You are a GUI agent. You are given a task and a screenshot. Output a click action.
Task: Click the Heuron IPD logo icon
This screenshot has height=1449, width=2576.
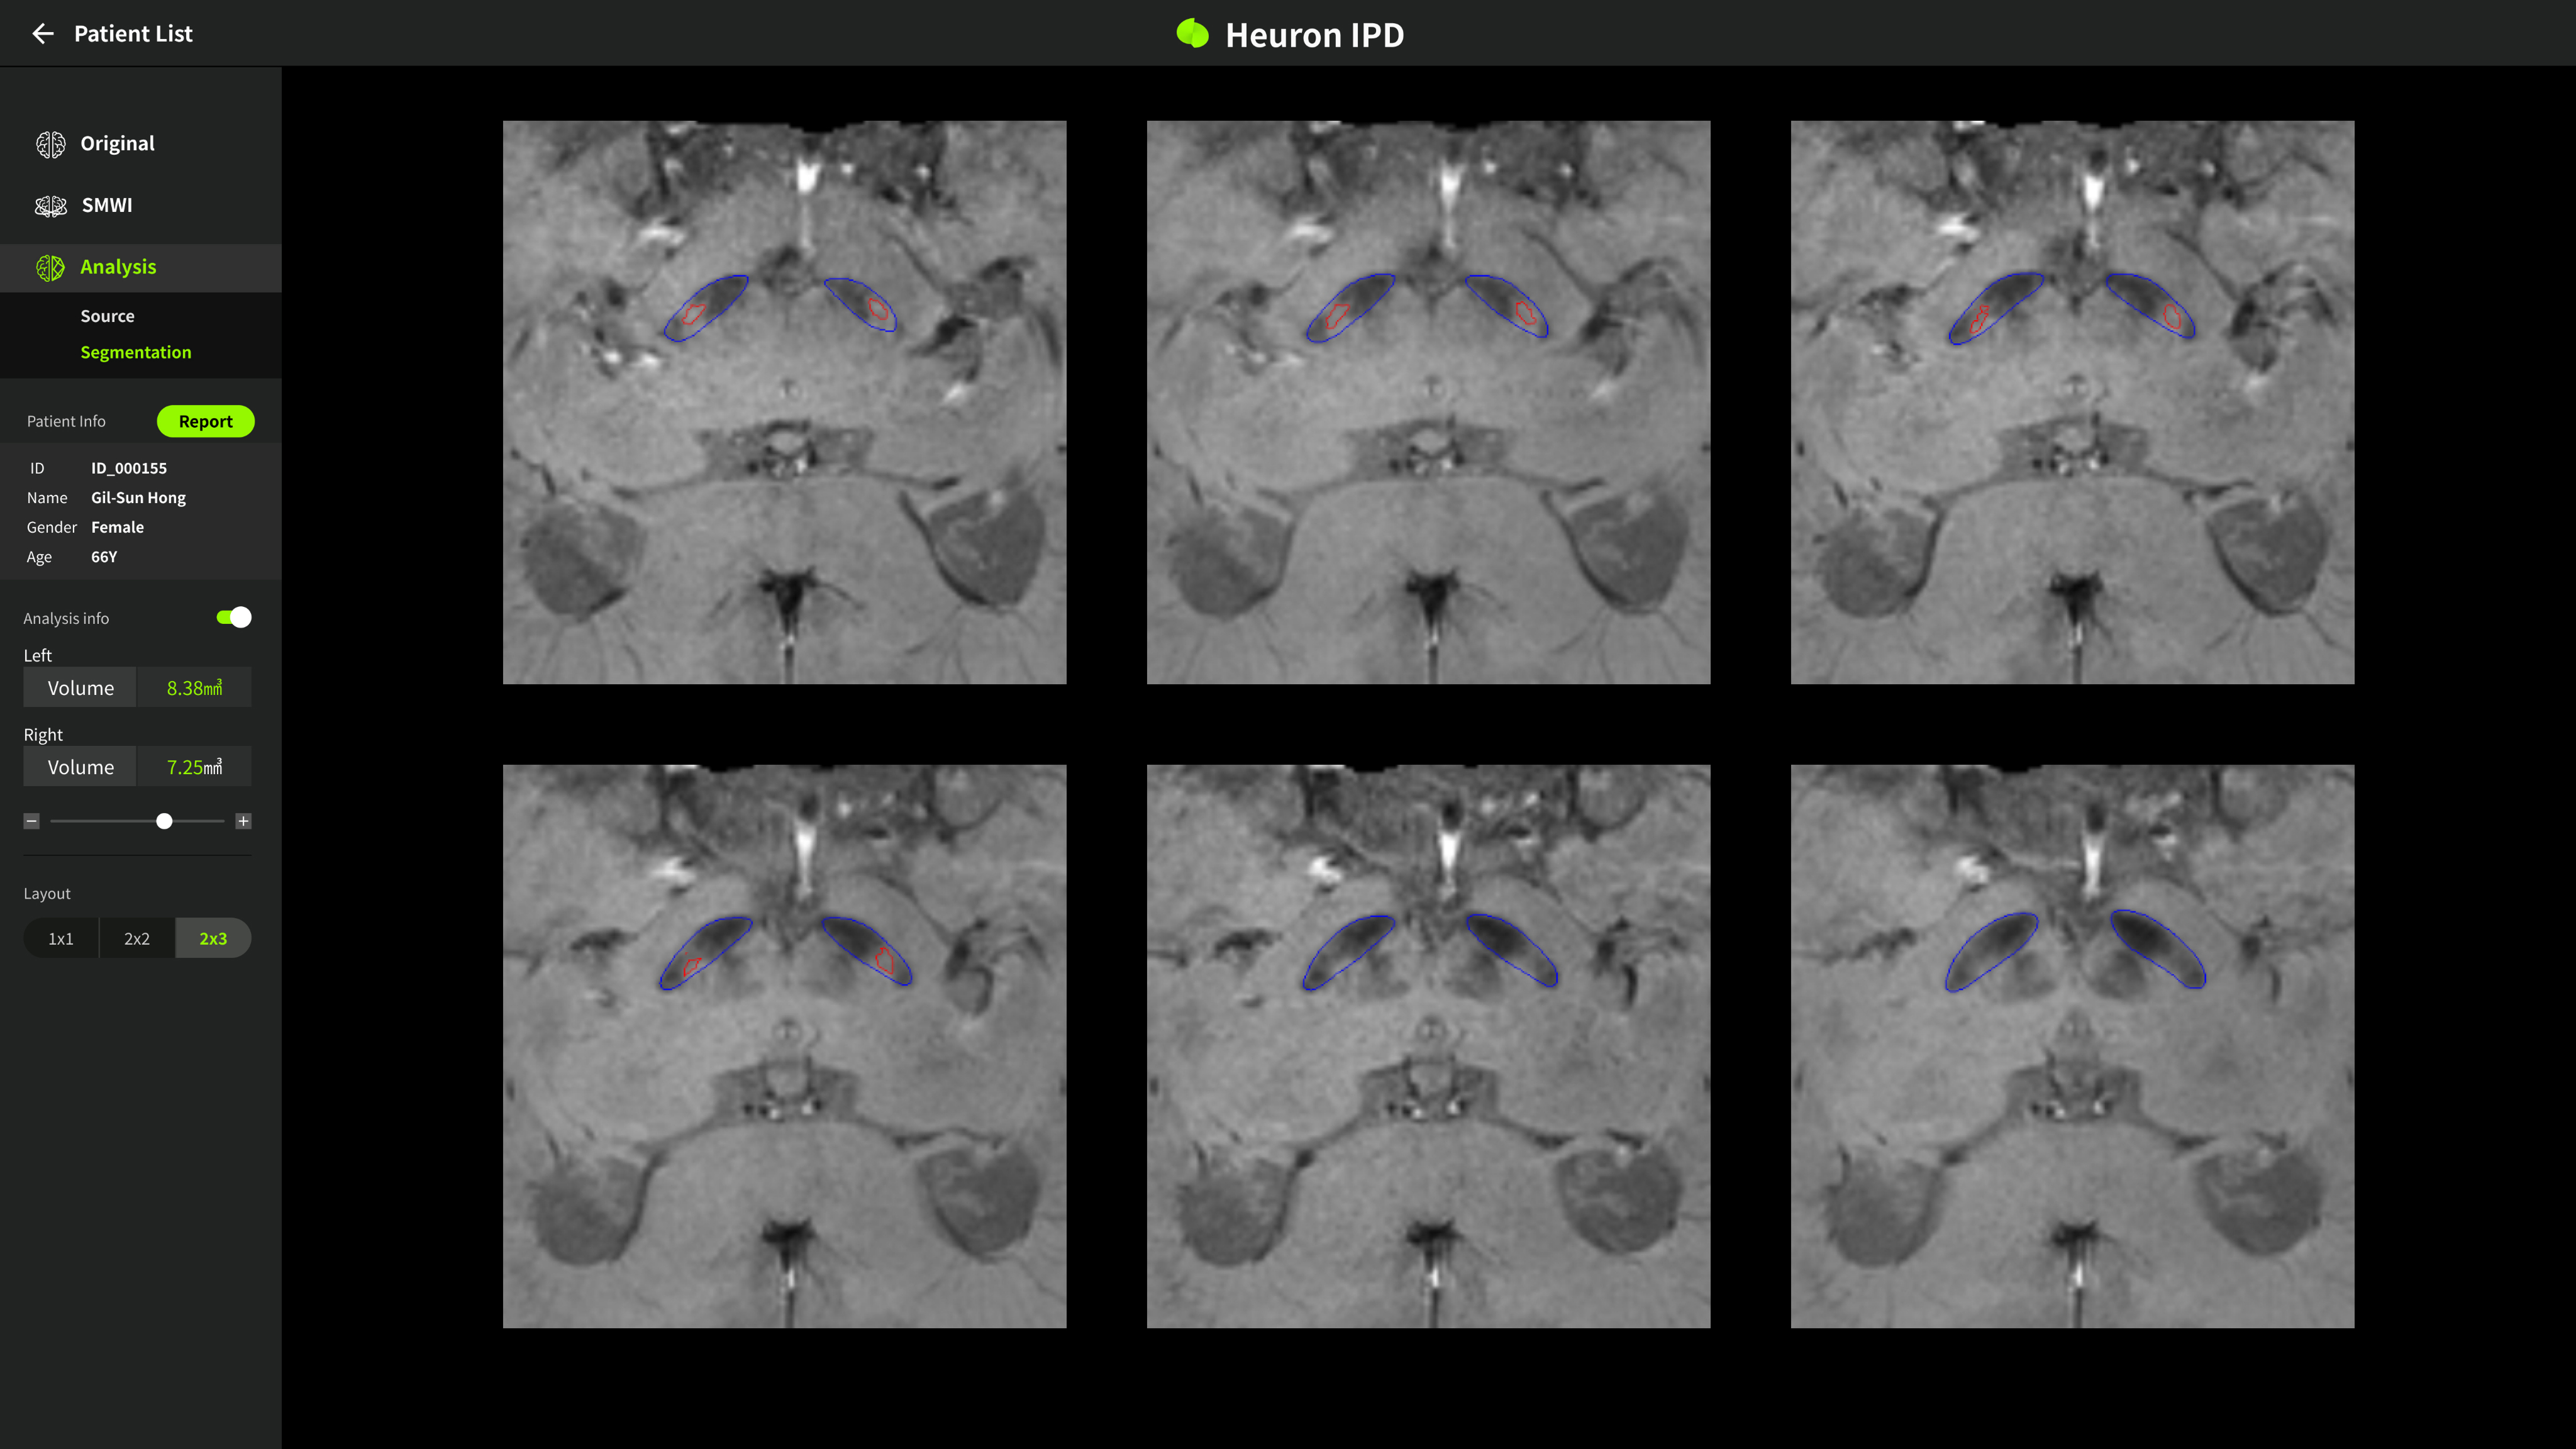click(x=1192, y=34)
